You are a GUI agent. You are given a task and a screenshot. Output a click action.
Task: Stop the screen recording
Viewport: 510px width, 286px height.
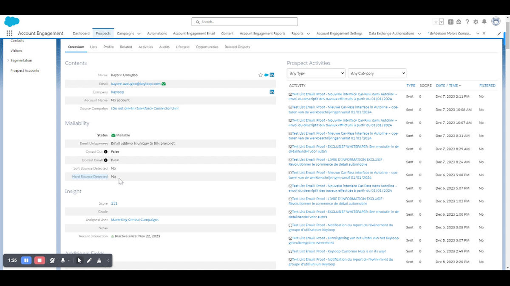(40, 260)
